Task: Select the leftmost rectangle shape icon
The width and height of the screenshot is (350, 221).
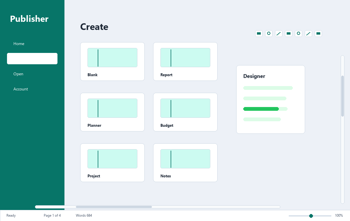Action: (x=259, y=33)
